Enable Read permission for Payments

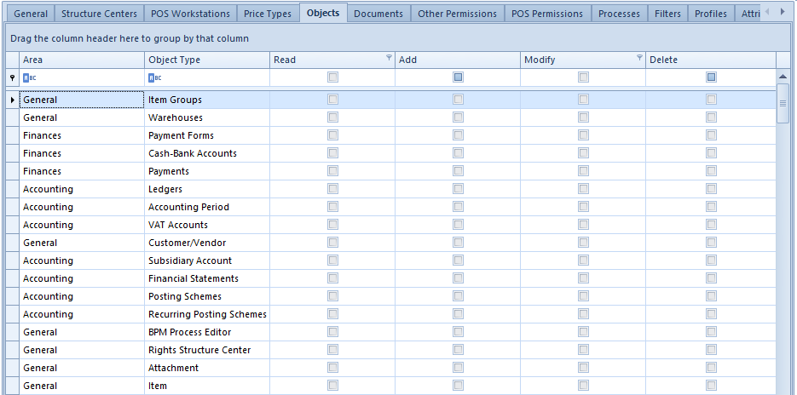point(333,170)
